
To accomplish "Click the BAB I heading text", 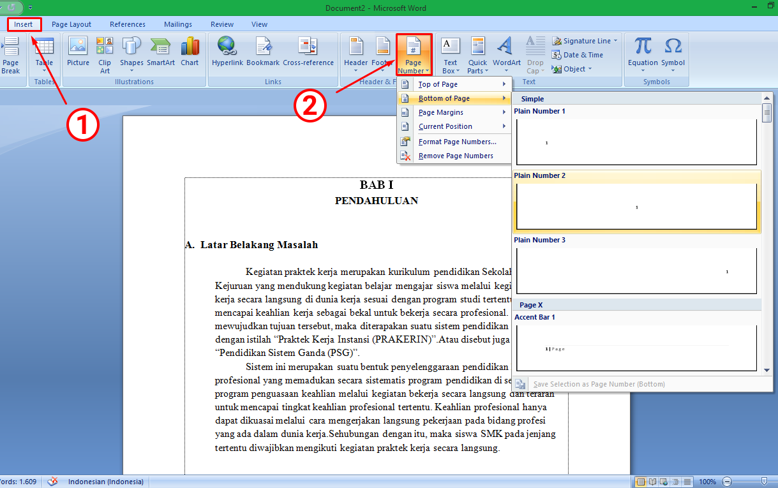I will (377, 185).
